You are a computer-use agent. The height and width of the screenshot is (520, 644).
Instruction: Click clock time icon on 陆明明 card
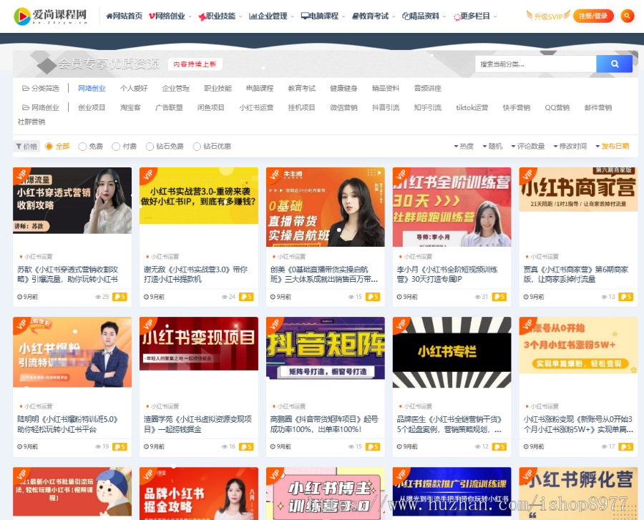[19, 446]
